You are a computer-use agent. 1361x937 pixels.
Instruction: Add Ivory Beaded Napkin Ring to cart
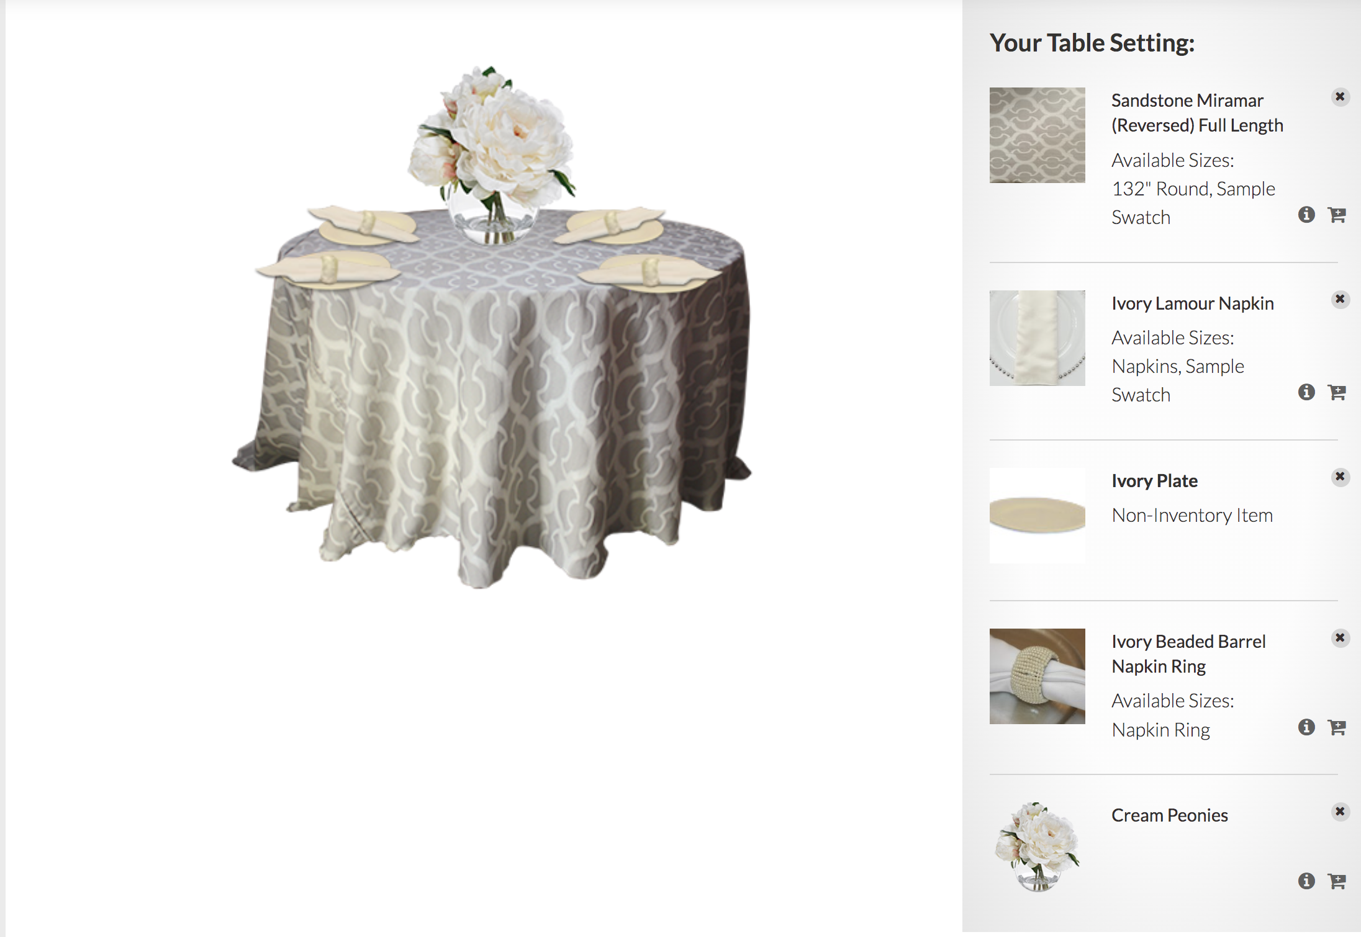click(x=1336, y=727)
